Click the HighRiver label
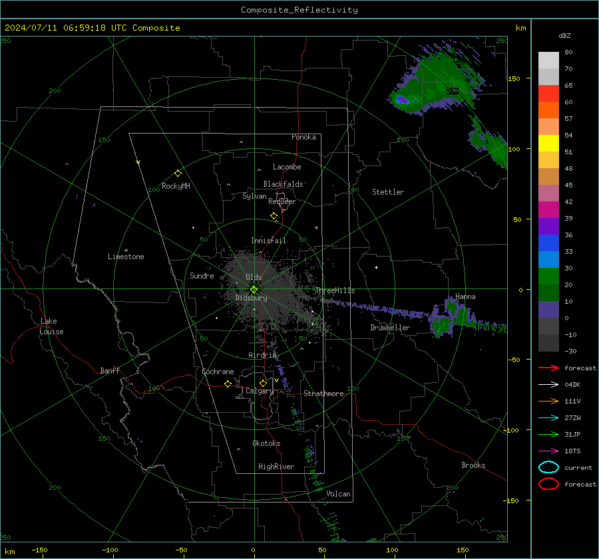Image resolution: width=599 pixels, height=559 pixels. pos(276,467)
